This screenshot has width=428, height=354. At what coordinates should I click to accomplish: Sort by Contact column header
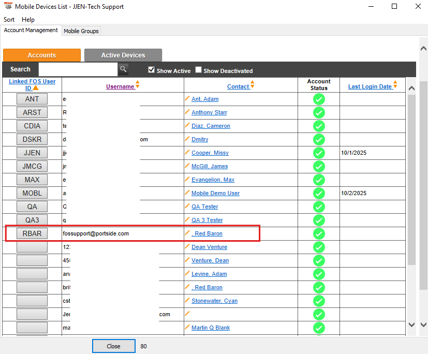238,86
